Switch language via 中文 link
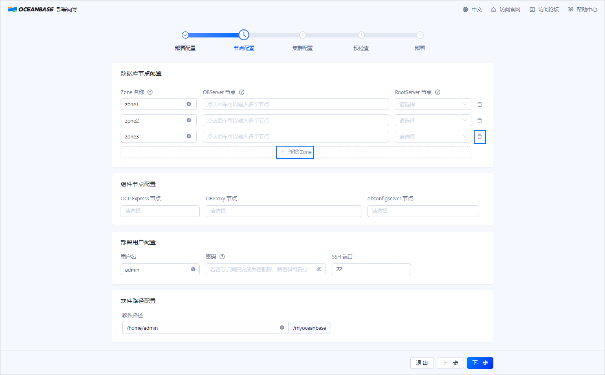 (477, 9)
